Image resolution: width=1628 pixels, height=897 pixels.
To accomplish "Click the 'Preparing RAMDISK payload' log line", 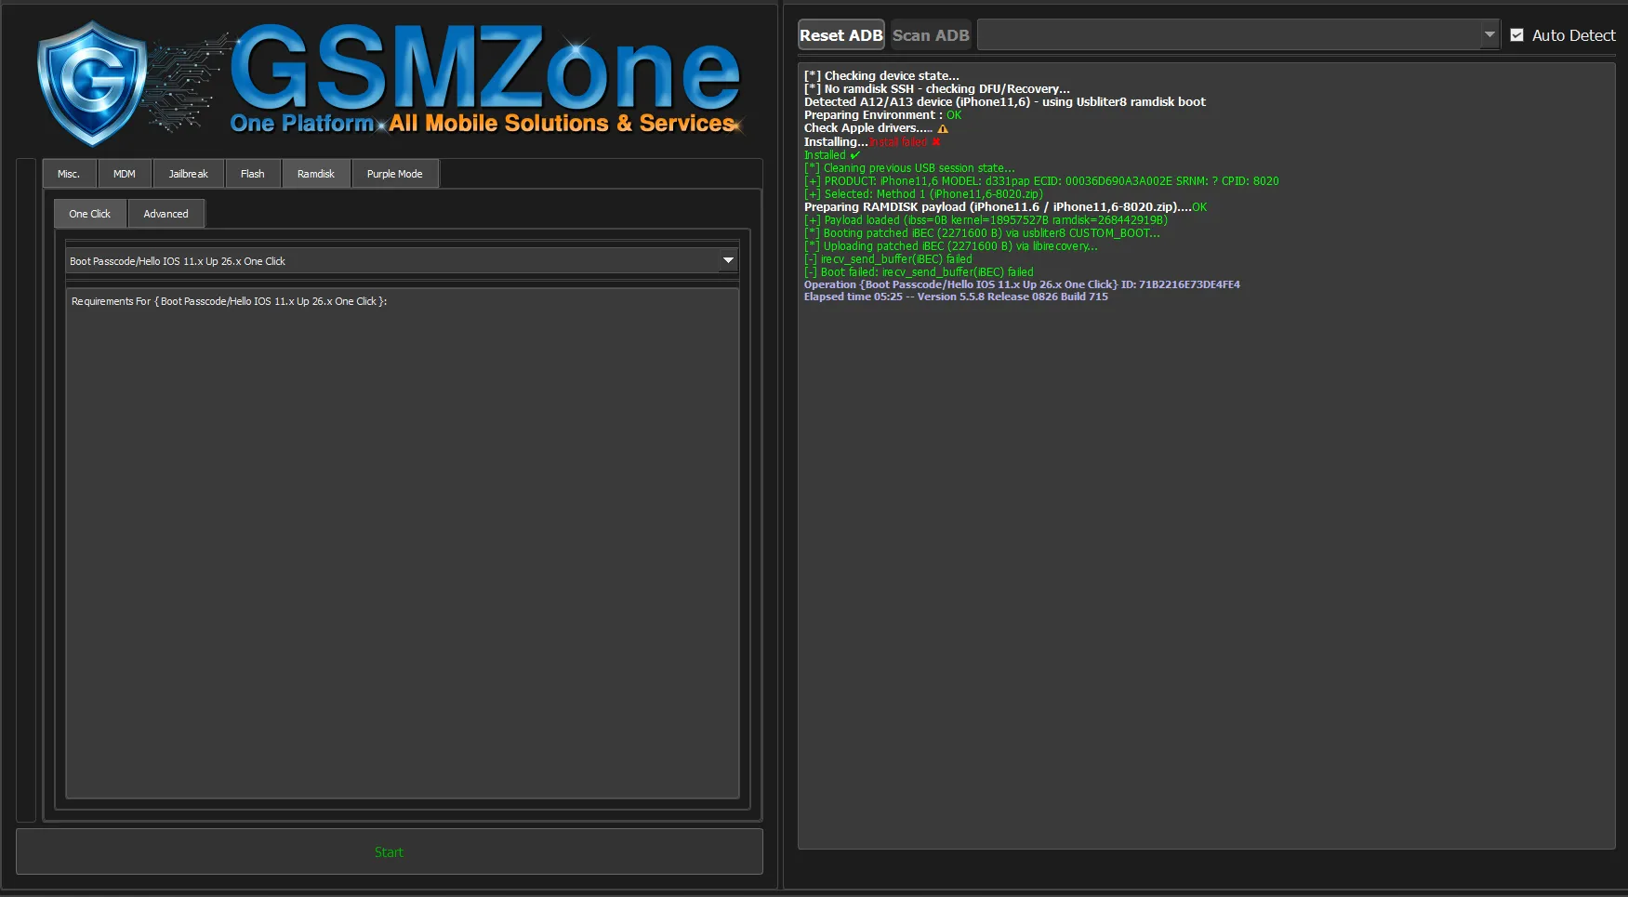I will click(1005, 207).
